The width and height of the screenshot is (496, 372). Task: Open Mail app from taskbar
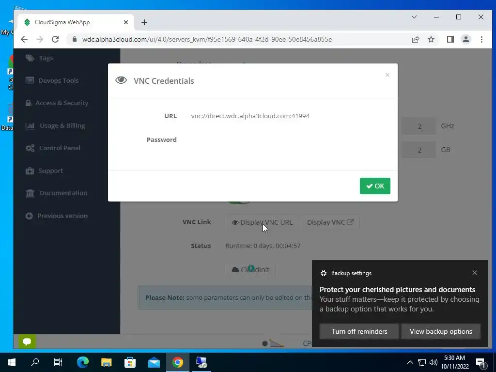click(x=154, y=362)
